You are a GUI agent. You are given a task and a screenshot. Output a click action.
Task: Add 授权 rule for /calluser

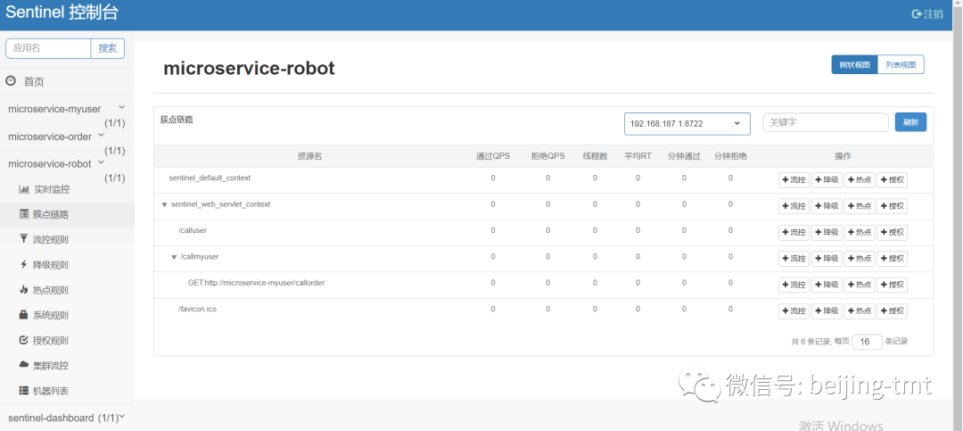[892, 232]
